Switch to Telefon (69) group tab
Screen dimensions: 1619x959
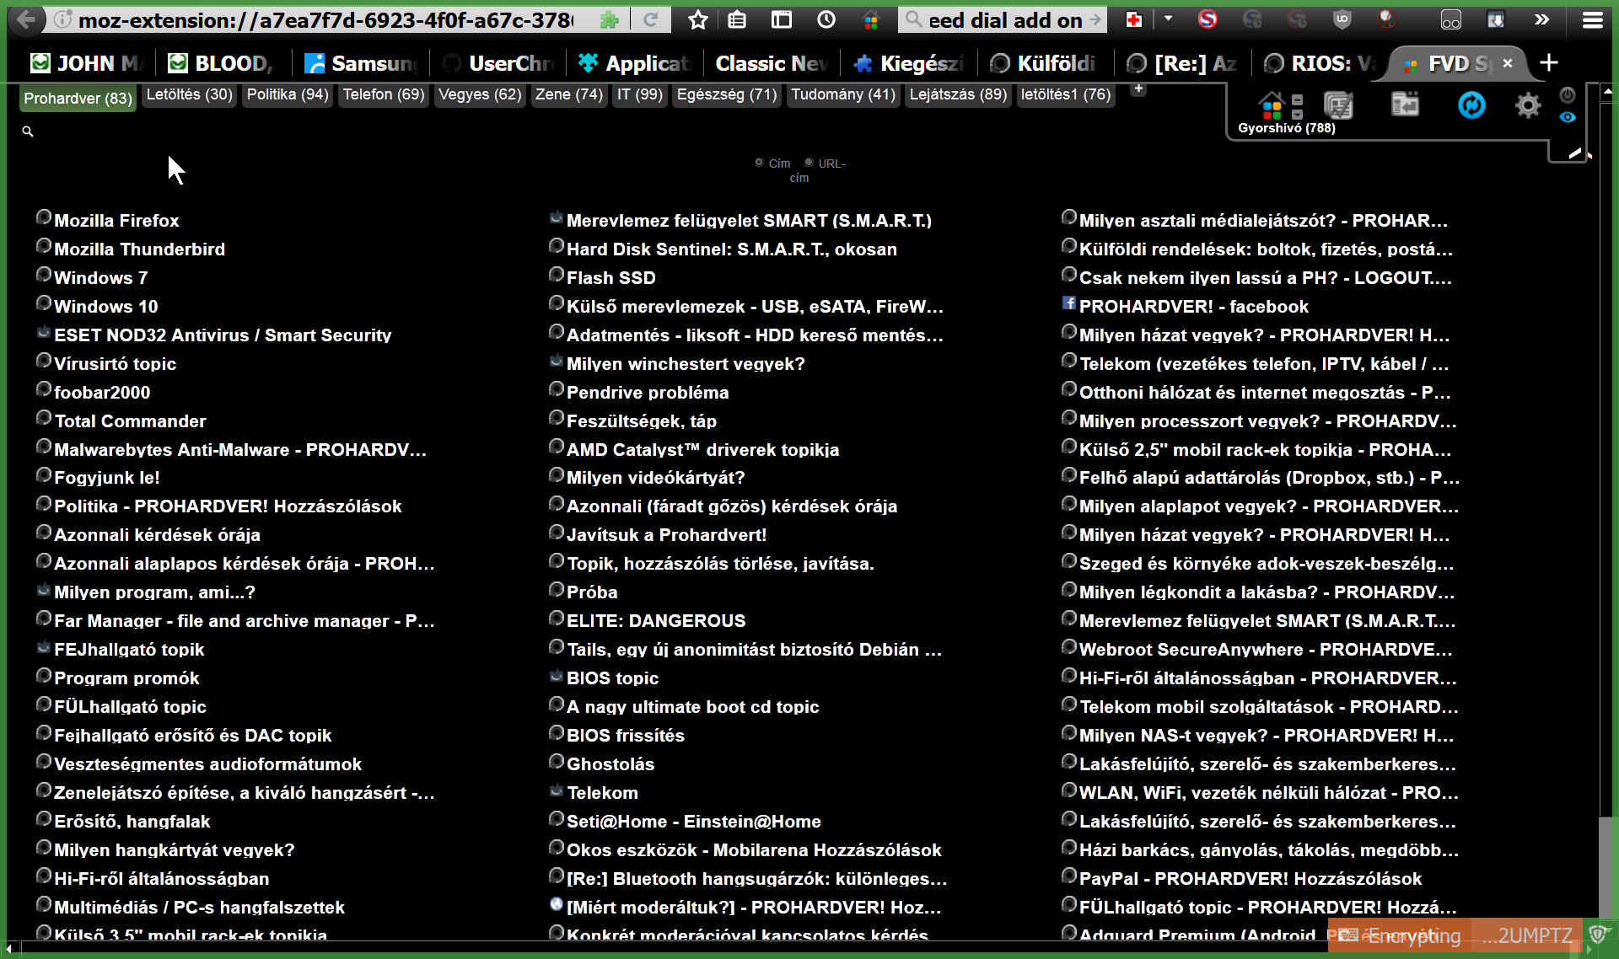384,94
